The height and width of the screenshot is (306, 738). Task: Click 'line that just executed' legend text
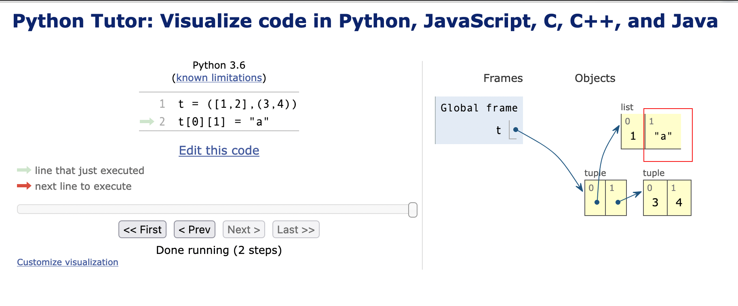coord(89,170)
